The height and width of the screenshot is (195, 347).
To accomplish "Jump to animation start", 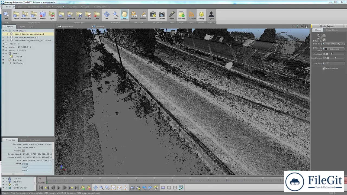I will [x=41, y=188].
